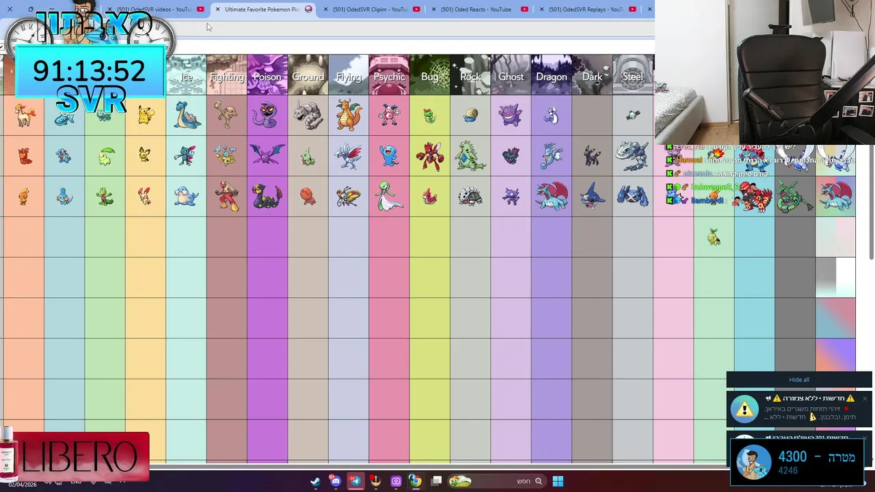
Task: Select the Ponyta sprite in the Fire column
Action: click(25, 115)
